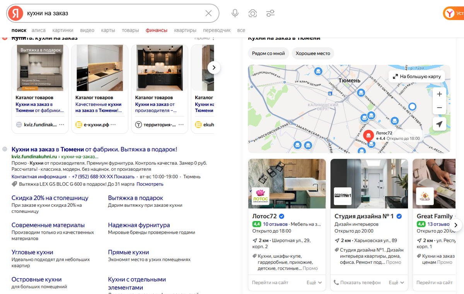Select the 'Хорошее место' filter chip

coord(313,53)
